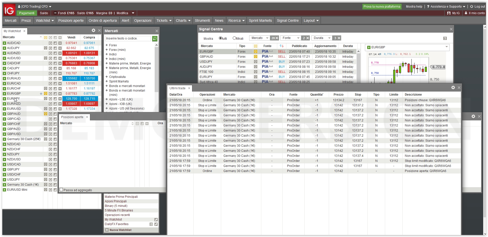Expand the Indici tree node
The image size is (488, 237).
pyautogui.click(x=107, y=54)
